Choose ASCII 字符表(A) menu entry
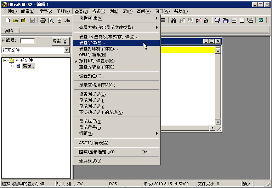Image resolution: width=272 pixels, height=188 pixels. coord(116,143)
